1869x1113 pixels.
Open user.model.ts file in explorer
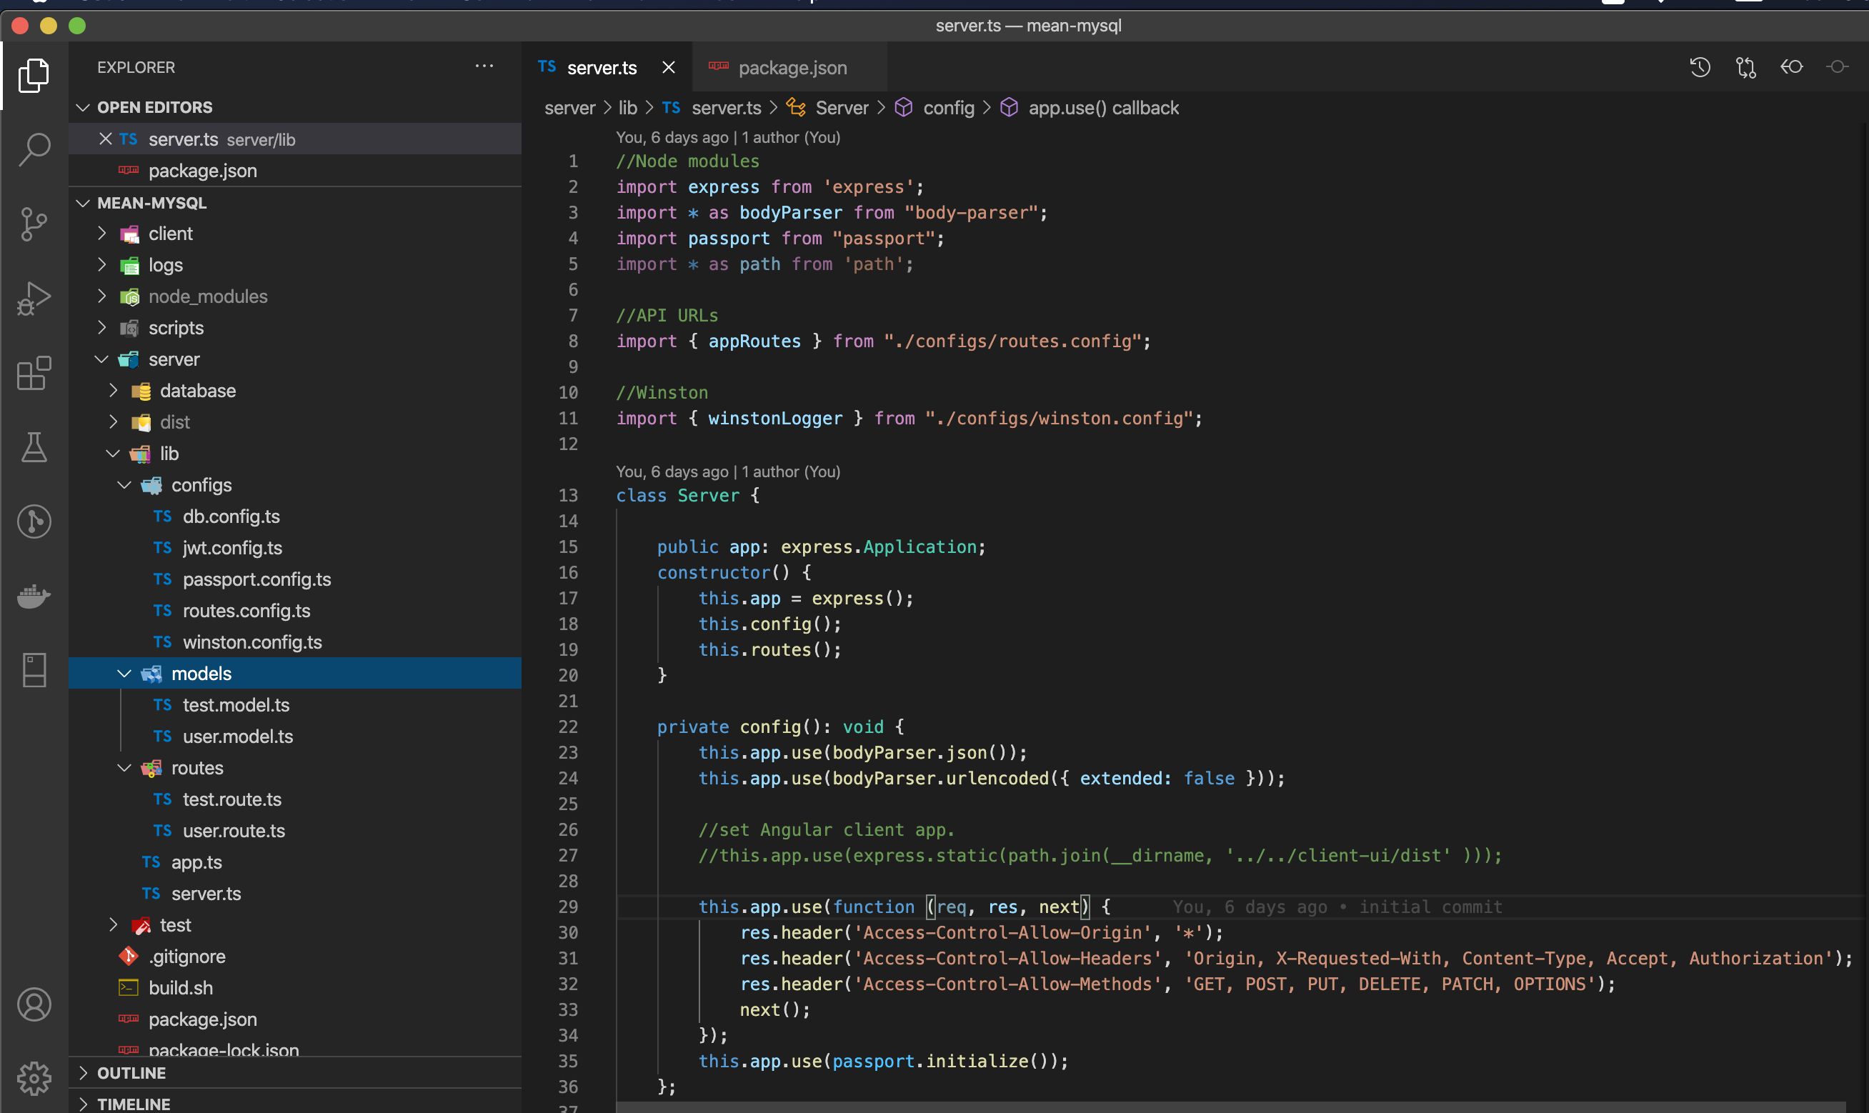237,737
